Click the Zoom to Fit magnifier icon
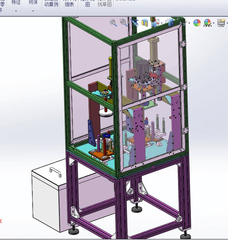 113,23
